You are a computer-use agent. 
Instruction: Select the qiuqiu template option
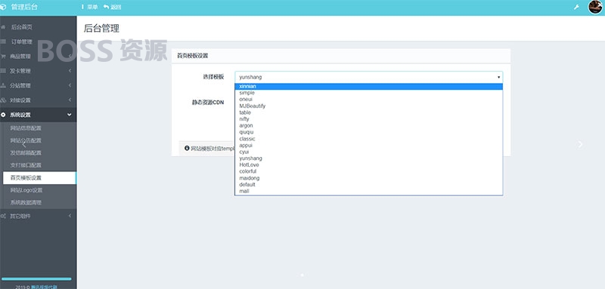tap(368, 132)
